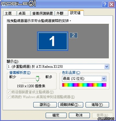Switch to the 桌面 tab
Image resolution: width=116 pixels, height=121 pixels.
(24, 13)
